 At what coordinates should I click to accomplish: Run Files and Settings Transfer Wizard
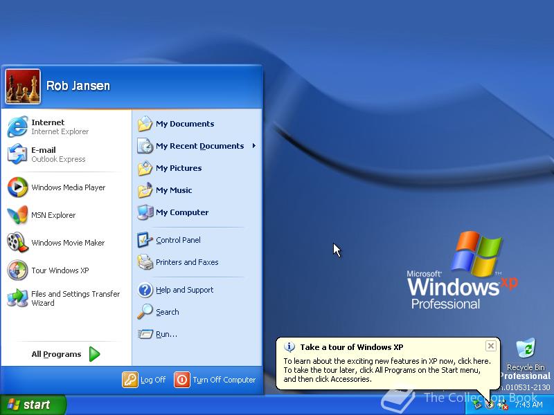point(66,298)
